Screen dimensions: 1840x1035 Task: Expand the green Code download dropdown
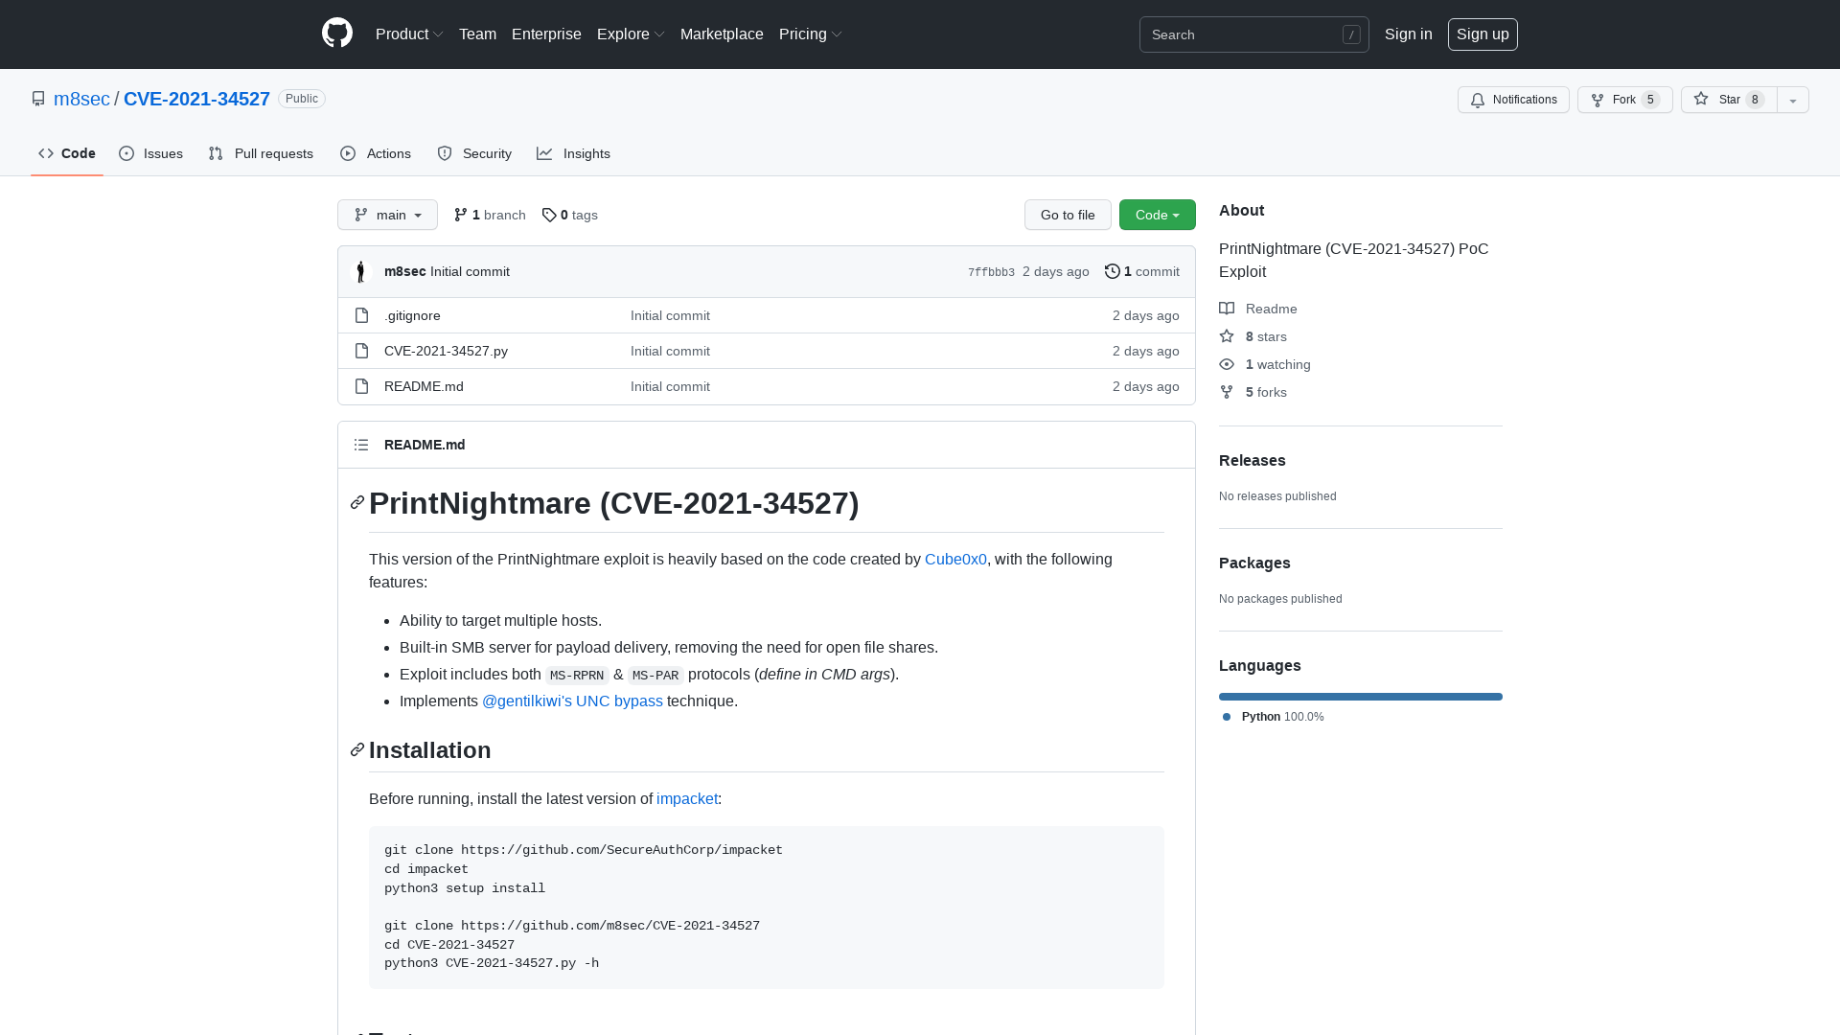(1157, 215)
